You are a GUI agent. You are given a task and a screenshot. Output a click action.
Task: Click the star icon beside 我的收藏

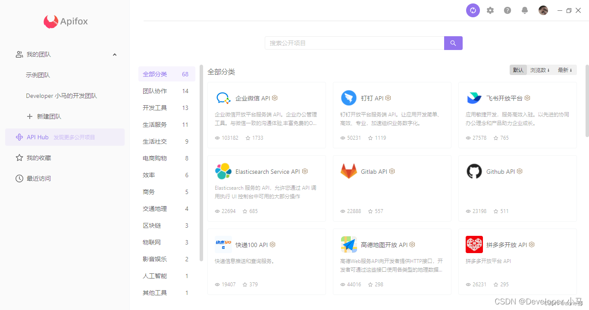[19, 158]
